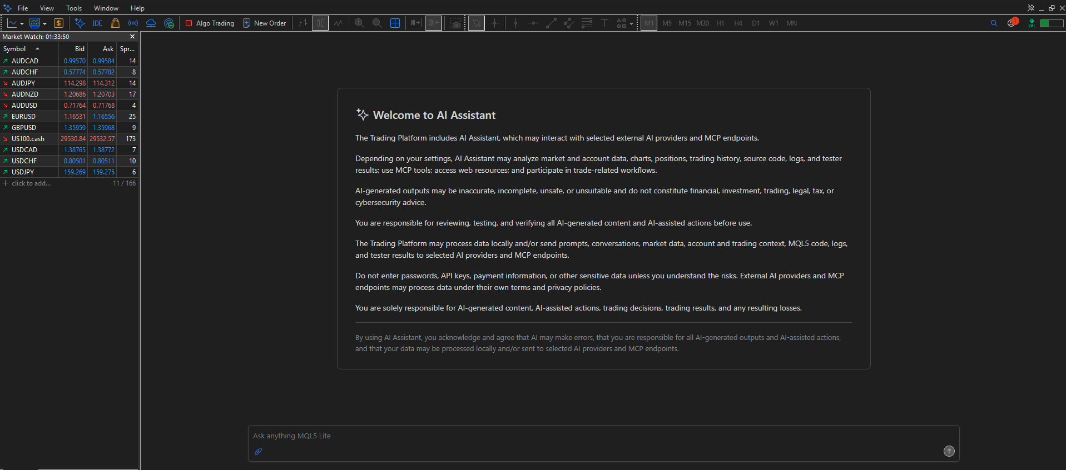
Task: Open the AI Assistant sparkle icon in toolbar
Action: [80, 23]
